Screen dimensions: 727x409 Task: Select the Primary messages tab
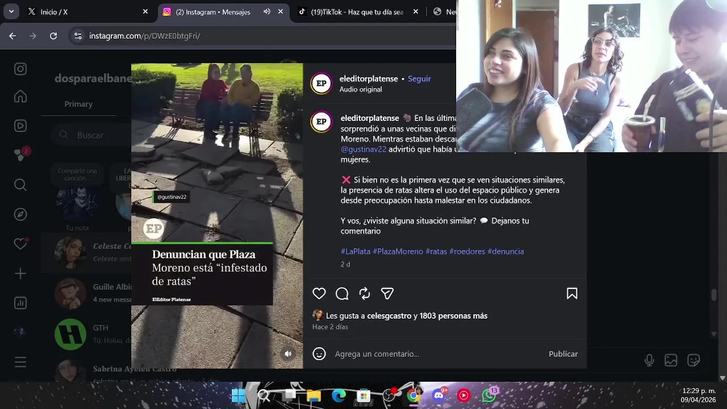(78, 104)
